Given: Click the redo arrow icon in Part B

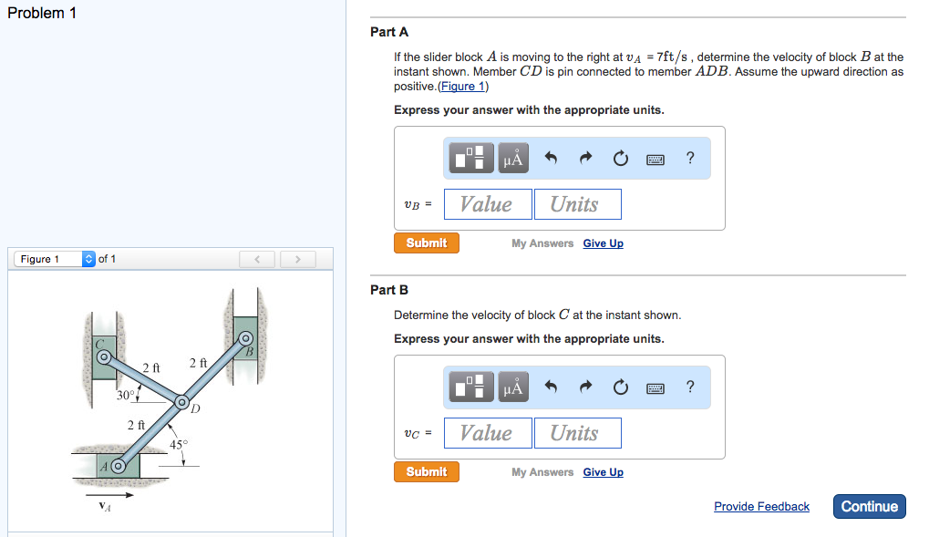Looking at the screenshot, I should coord(584,387).
